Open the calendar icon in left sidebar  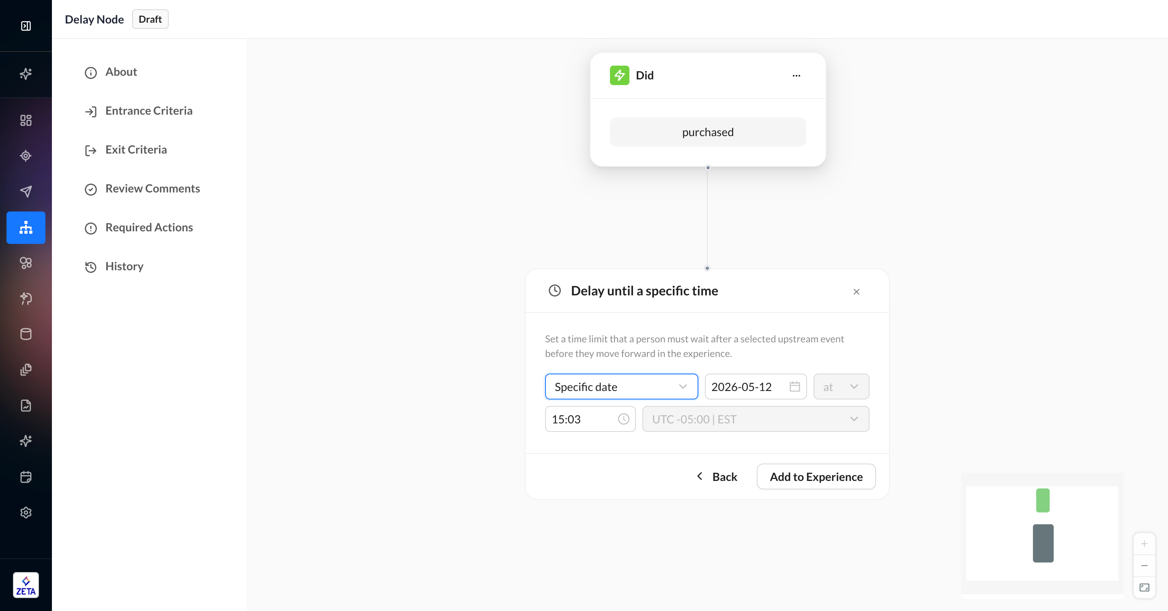point(26,477)
